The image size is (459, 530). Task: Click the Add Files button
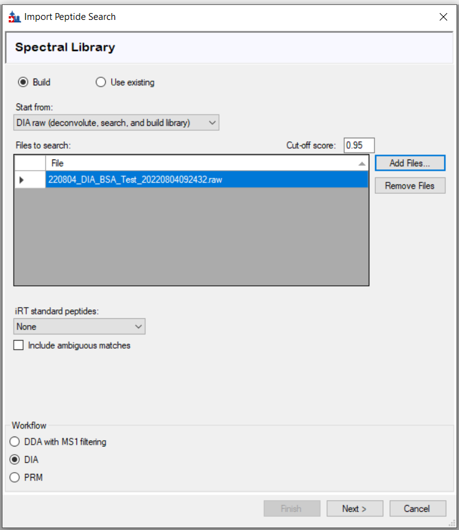tap(409, 163)
